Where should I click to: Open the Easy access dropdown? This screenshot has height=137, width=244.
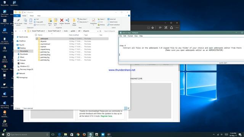pos(83,22)
